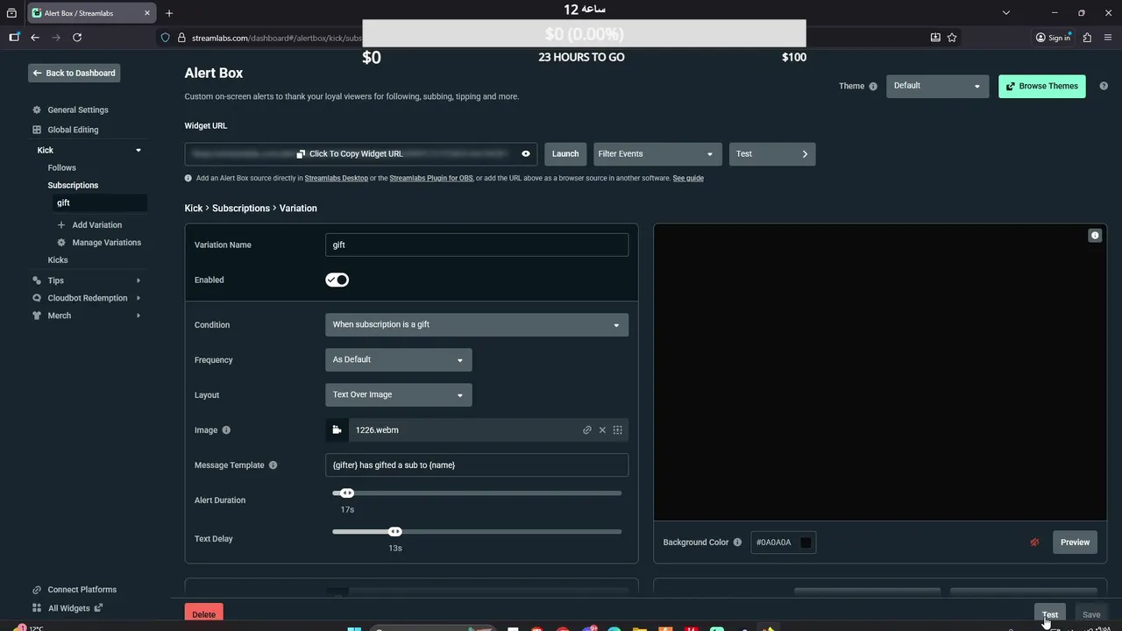Click the Browse Themes button
This screenshot has height=631, width=1122.
(x=1041, y=86)
